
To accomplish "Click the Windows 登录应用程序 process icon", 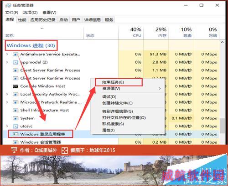I will tap(16, 134).
